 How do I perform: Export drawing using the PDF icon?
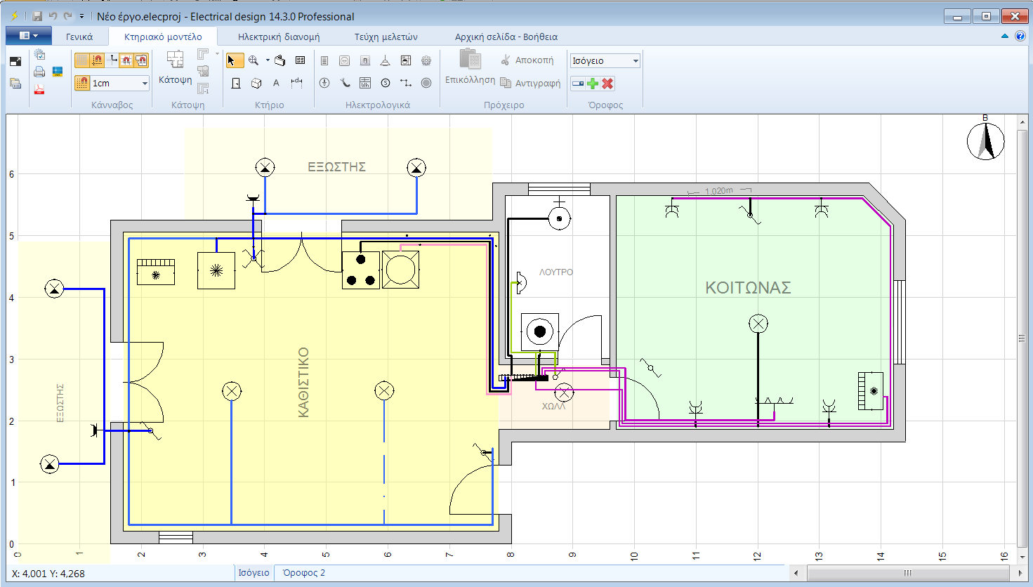point(39,88)
